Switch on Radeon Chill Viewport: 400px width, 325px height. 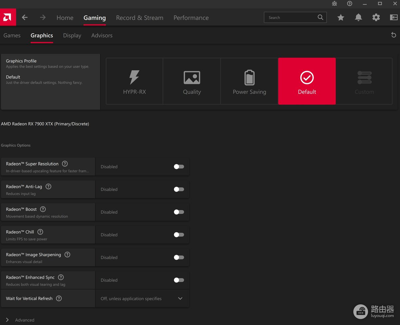[179, 234]
